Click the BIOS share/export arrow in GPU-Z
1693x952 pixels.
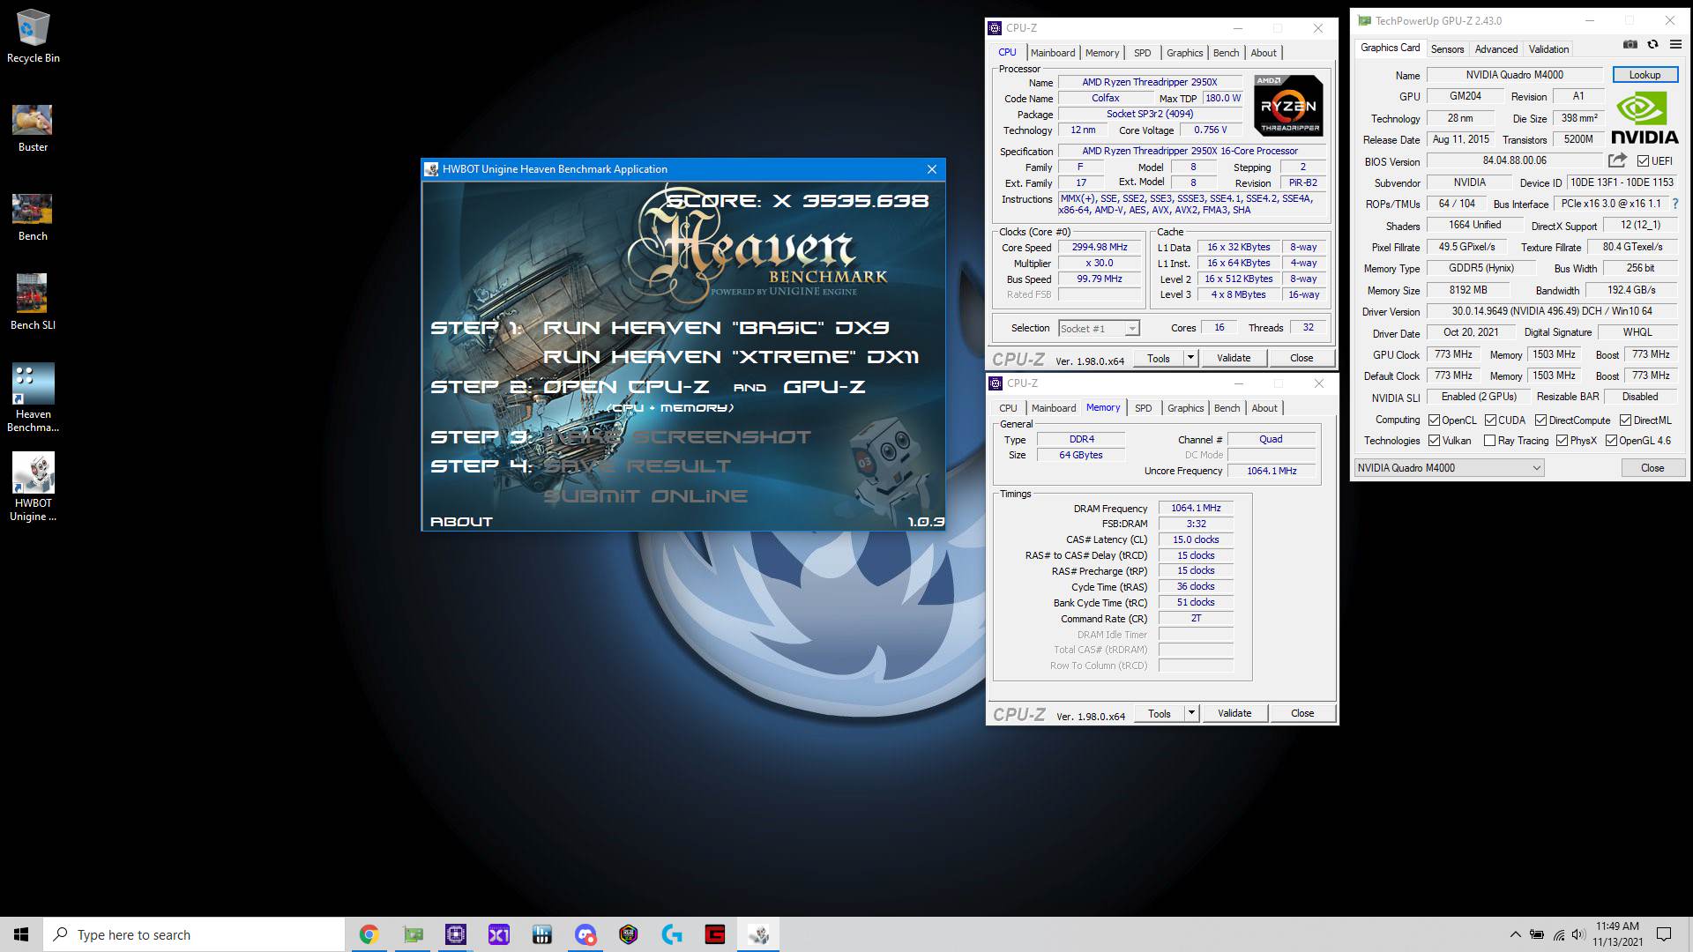point(1617,160)
